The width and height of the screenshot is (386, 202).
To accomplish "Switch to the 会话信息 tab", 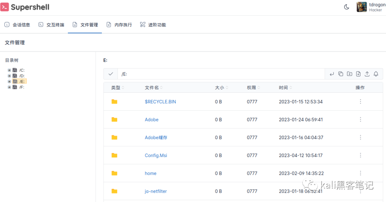I will point(17,25).
